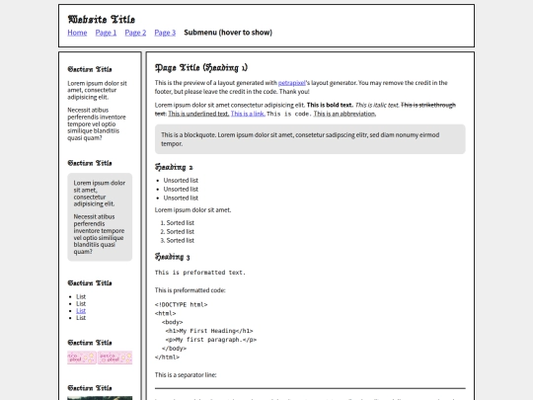The width and height of the screenshot is (533, 400).
Task: Click the '<!DOCTYPE html>' code line
Action: tap(181, 304)
